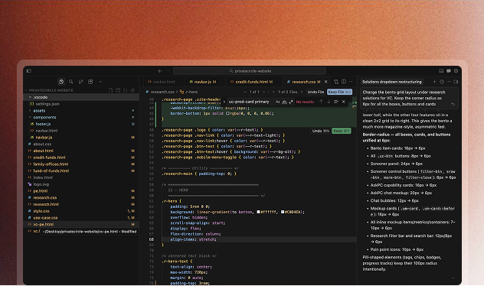Expand replace toggle arrow in find widget

(x=224, y=102)
